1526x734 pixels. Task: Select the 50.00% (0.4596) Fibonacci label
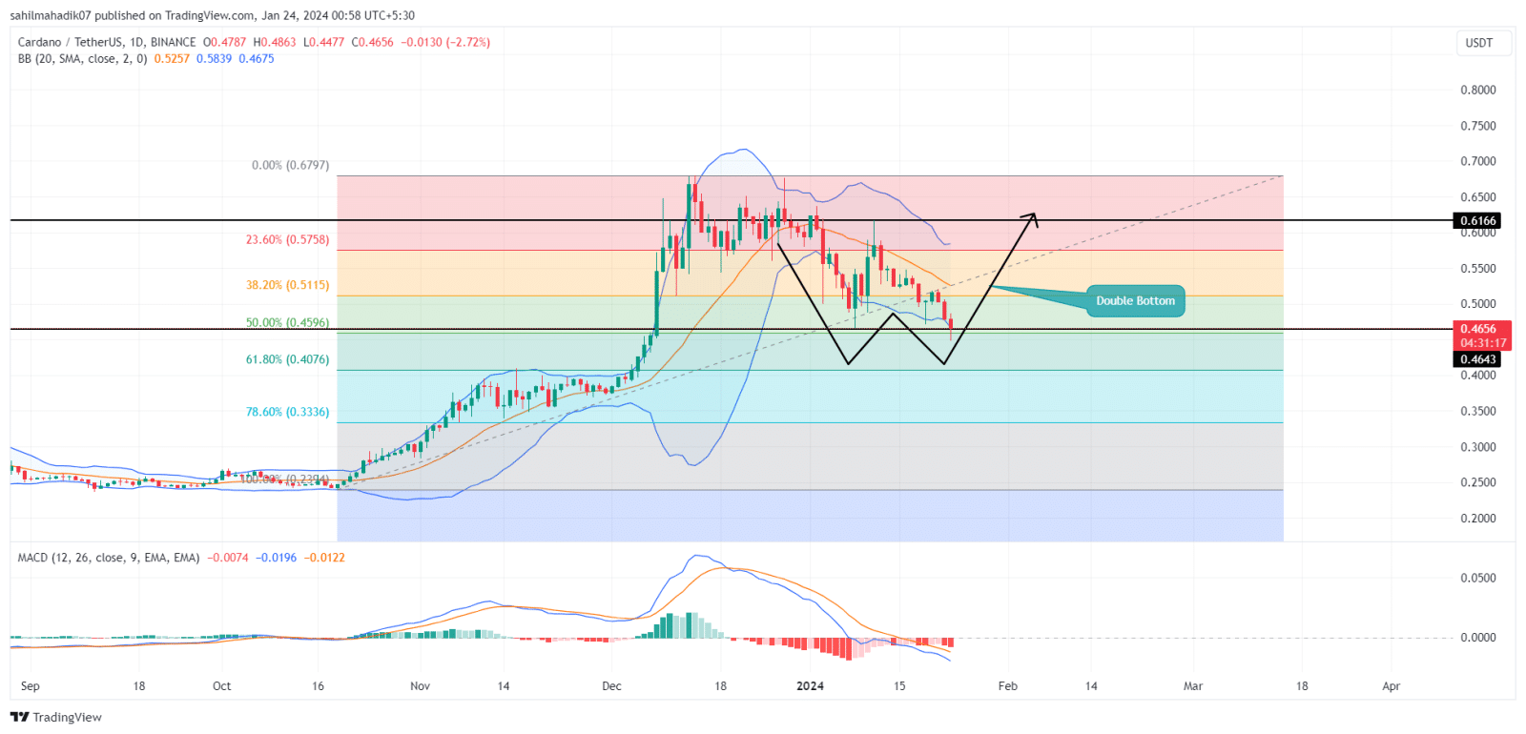click(x=287, y=322)
